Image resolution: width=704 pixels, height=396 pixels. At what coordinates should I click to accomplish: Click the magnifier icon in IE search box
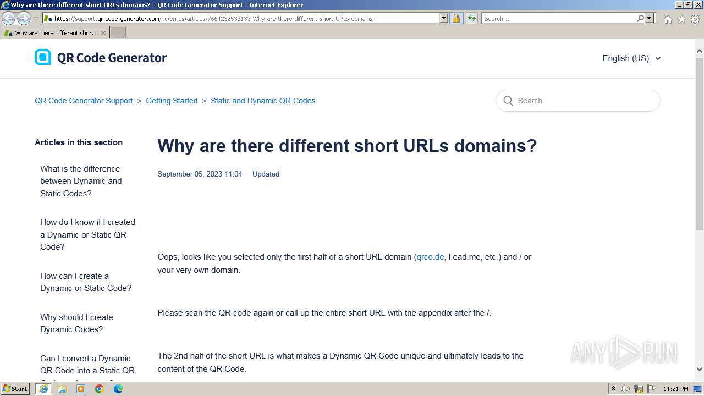coord(640,18)
